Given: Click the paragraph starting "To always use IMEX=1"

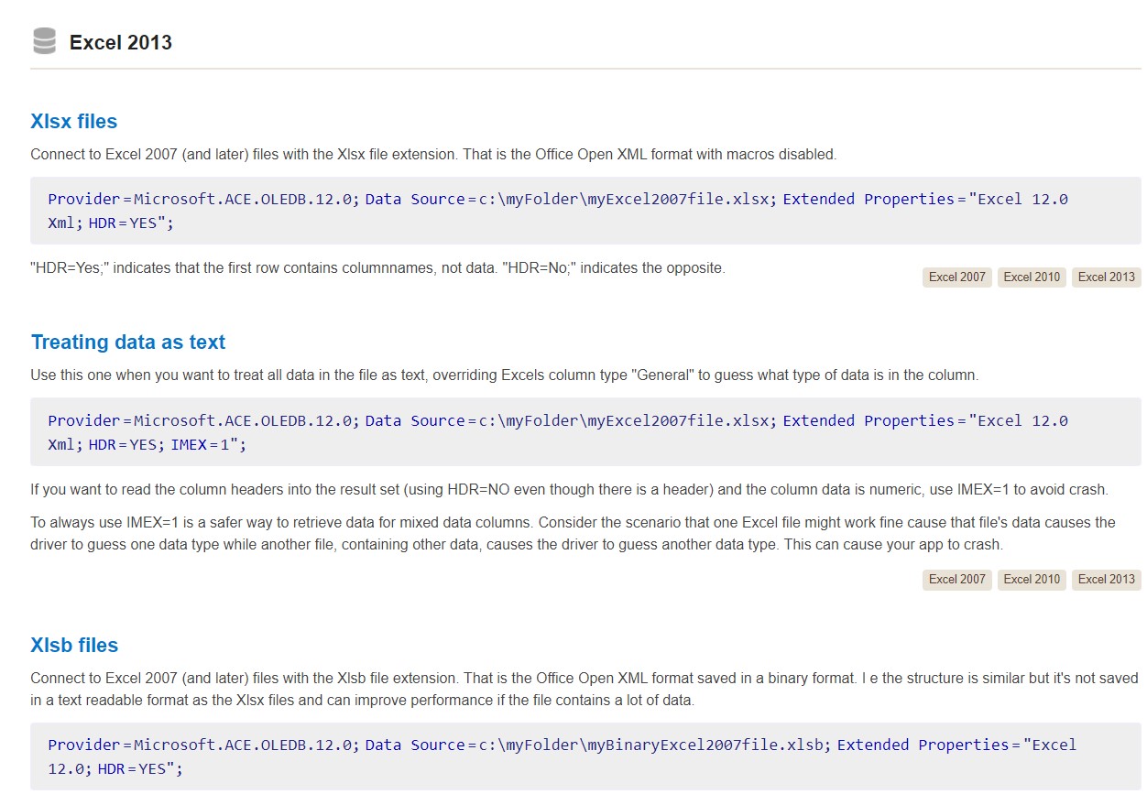Looking at the screenshot, I should tap(573, 534).
